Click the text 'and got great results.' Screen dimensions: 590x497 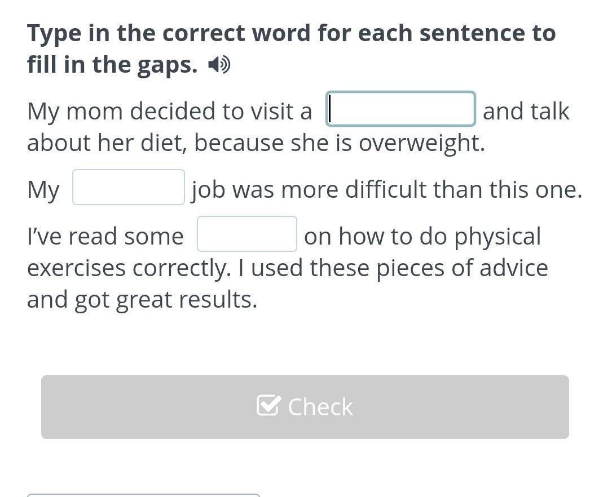pyautogui.click(x=142, y=300)
